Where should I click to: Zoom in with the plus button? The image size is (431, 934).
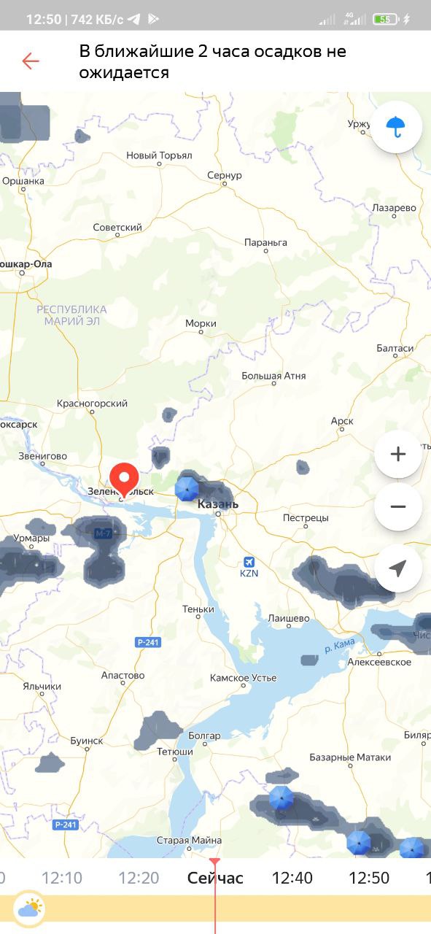[x=398, y=455]
